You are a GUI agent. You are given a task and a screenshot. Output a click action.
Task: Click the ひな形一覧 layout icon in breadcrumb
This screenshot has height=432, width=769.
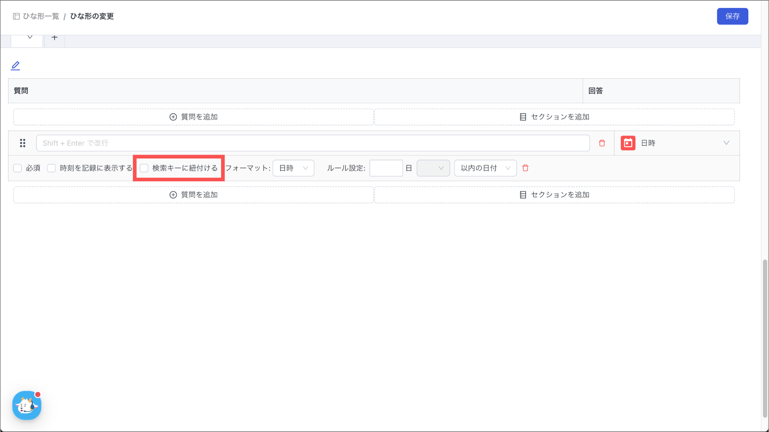(x=16, y=16)
